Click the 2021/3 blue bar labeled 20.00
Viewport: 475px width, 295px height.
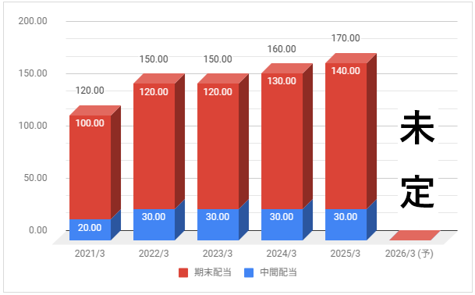click(90, 229)
